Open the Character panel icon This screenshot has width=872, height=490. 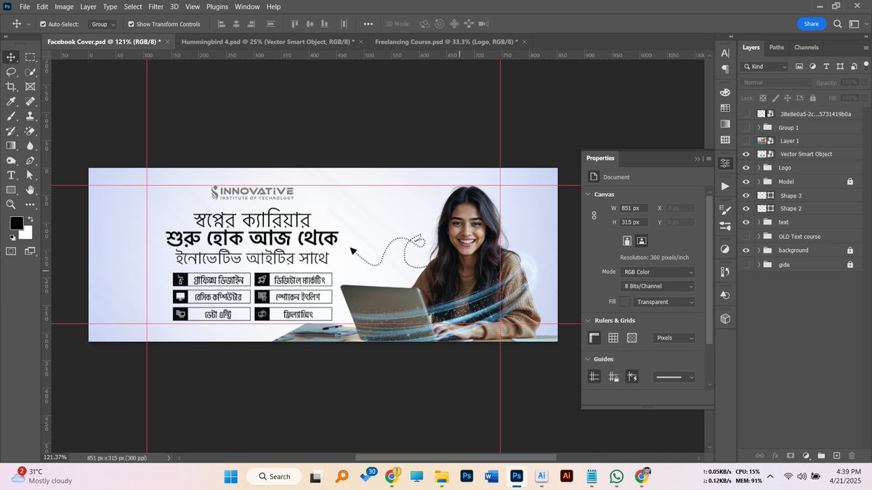[725, 53]
